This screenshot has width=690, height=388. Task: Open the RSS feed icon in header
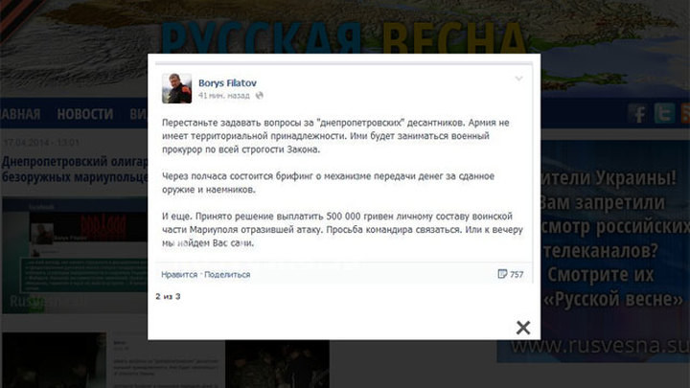coord(685,113)
